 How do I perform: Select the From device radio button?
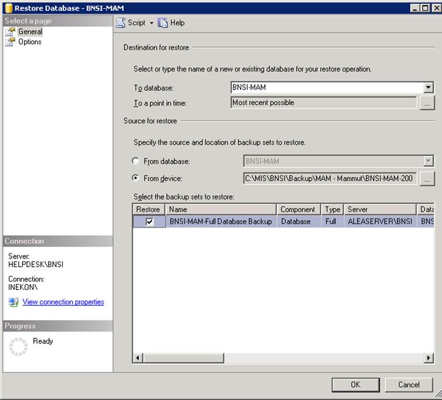click(x=136, y=178)
